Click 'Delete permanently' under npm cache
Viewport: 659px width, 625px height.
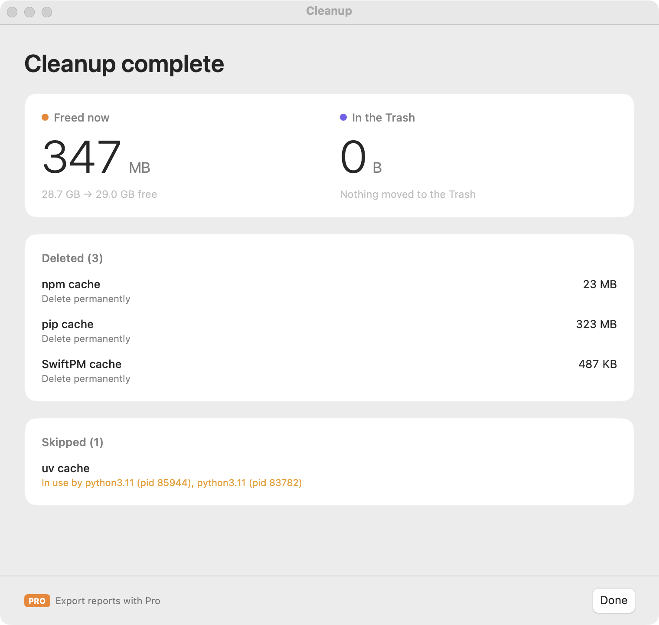(x=86, y=299)
